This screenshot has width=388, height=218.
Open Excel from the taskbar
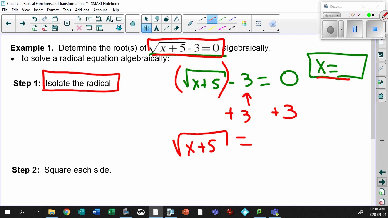111,212
